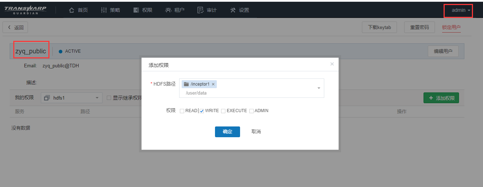The width and height of the screenshot is (483, 187).
Task: Open the admin account dropdown
Action: [x=461, y=10]
